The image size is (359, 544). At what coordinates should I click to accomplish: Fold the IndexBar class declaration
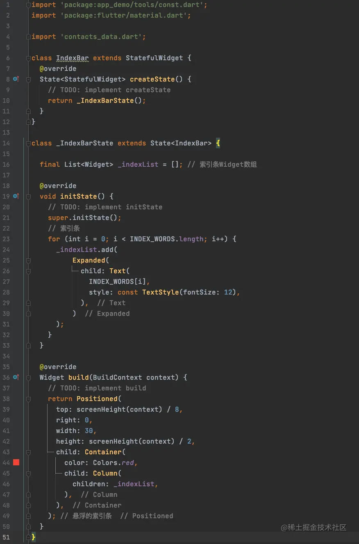[x=28, y=58]
